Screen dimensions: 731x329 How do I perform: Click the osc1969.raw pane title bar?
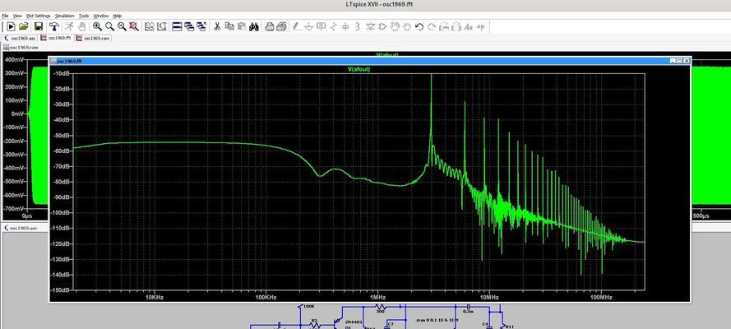[x=23, y=48]
